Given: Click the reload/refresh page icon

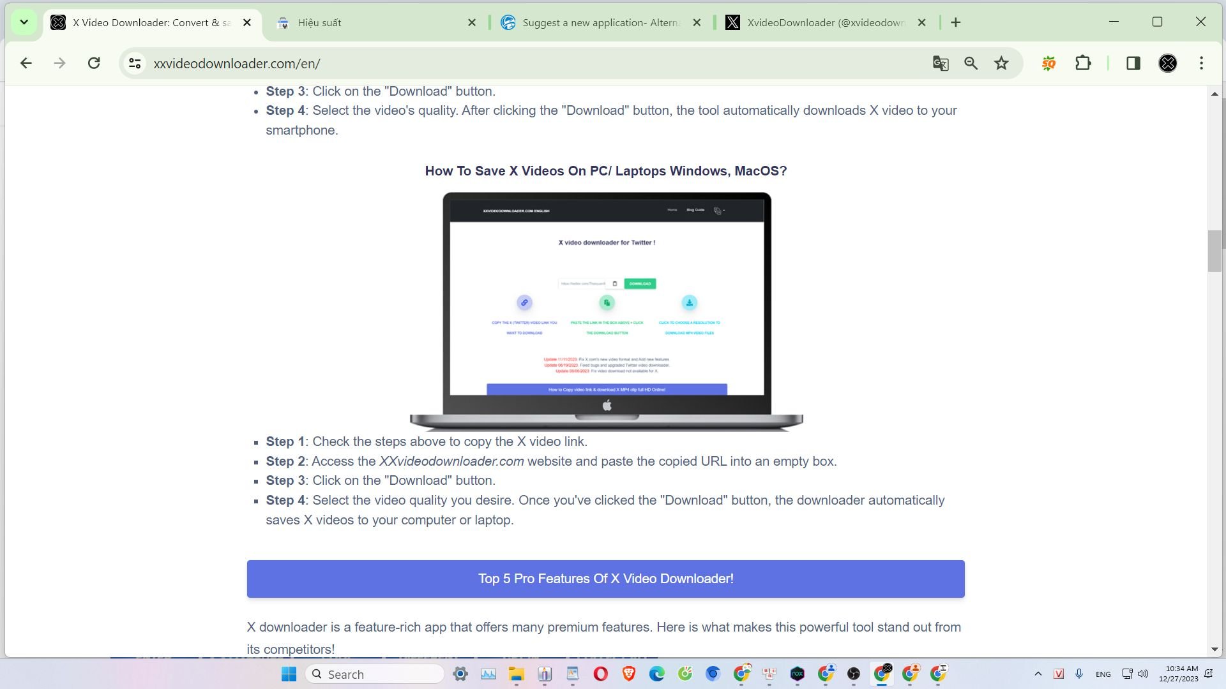Looking at the screenshot, I should tap(93, 63).
